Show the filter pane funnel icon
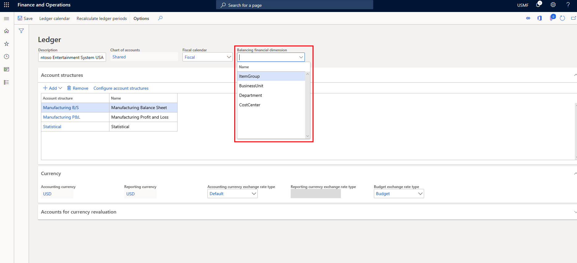577x263 pixels. [x=21, y=31]
